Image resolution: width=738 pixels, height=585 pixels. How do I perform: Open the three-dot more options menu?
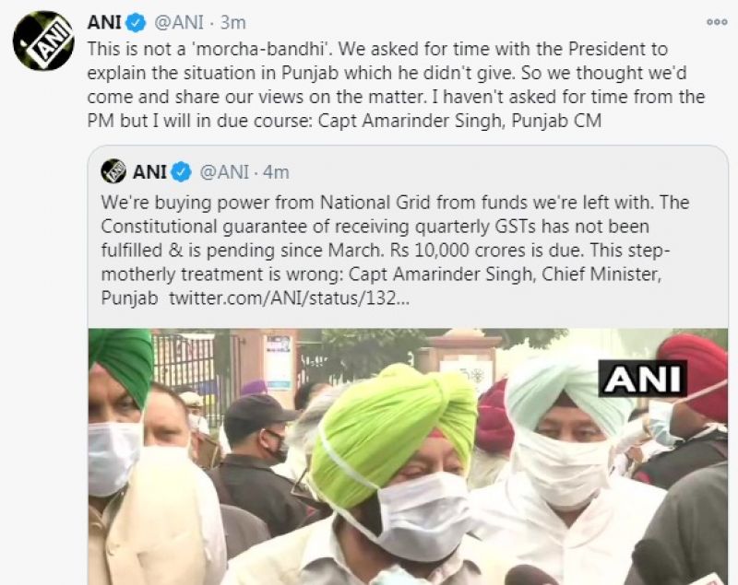click(717, 22)
